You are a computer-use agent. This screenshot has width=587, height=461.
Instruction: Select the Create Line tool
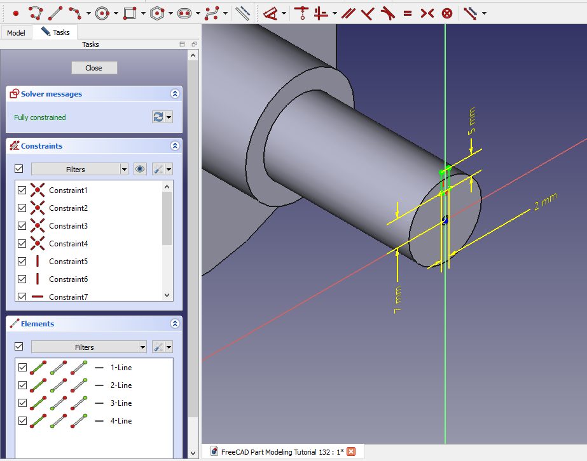tap(55, 13)
